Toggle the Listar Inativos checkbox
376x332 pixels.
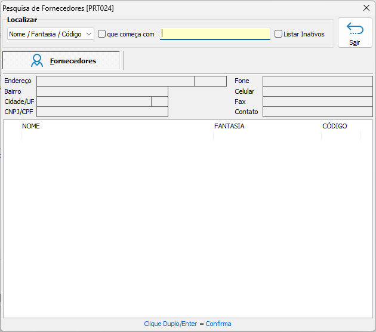pyautogui.click(x=279, y=34)
